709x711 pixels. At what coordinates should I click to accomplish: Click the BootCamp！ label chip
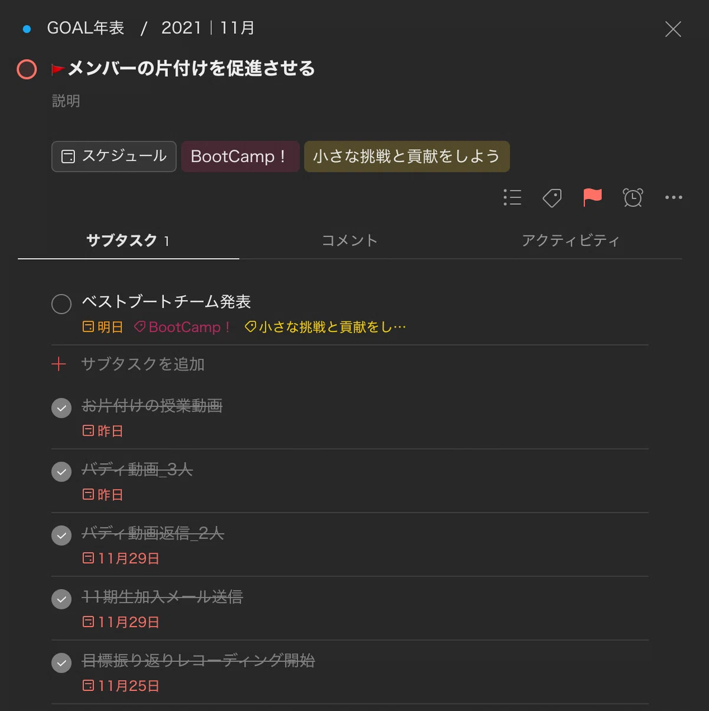pos(240,156)
